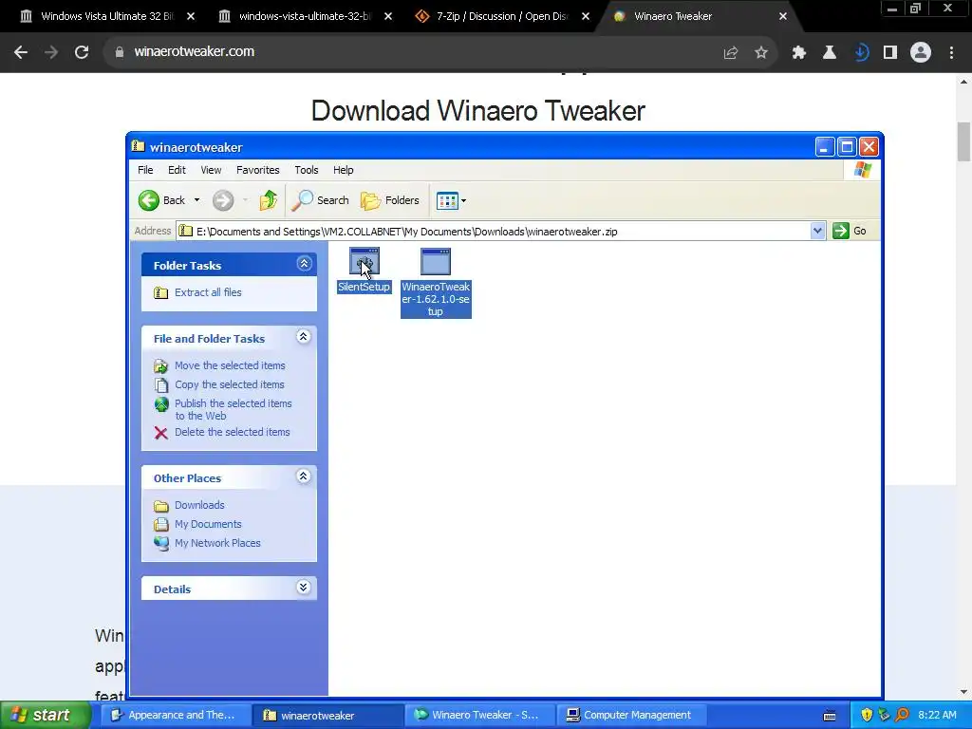
Task: Switch to Computer Management taskbar item
Action: point(631,715)
